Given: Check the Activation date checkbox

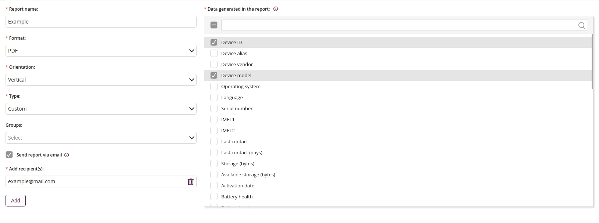Looking at the screenshot, I should (x=214, y=186).
